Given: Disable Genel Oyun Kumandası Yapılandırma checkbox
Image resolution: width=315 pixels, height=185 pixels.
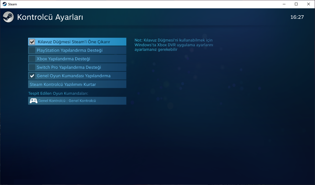Looking at the screenshot, I should click(x=32, y=76).
